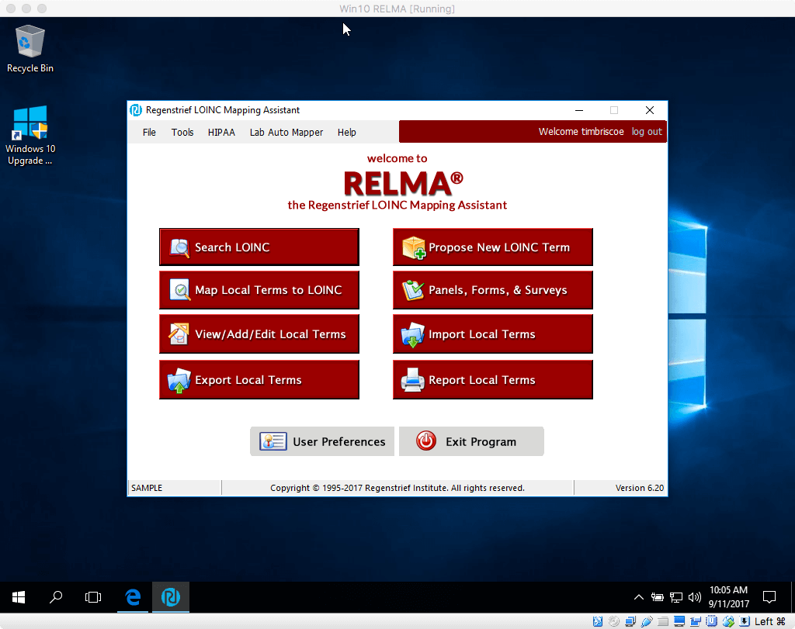
Task: Click the VirtualBox hard disk indicator
Action: 598,621
